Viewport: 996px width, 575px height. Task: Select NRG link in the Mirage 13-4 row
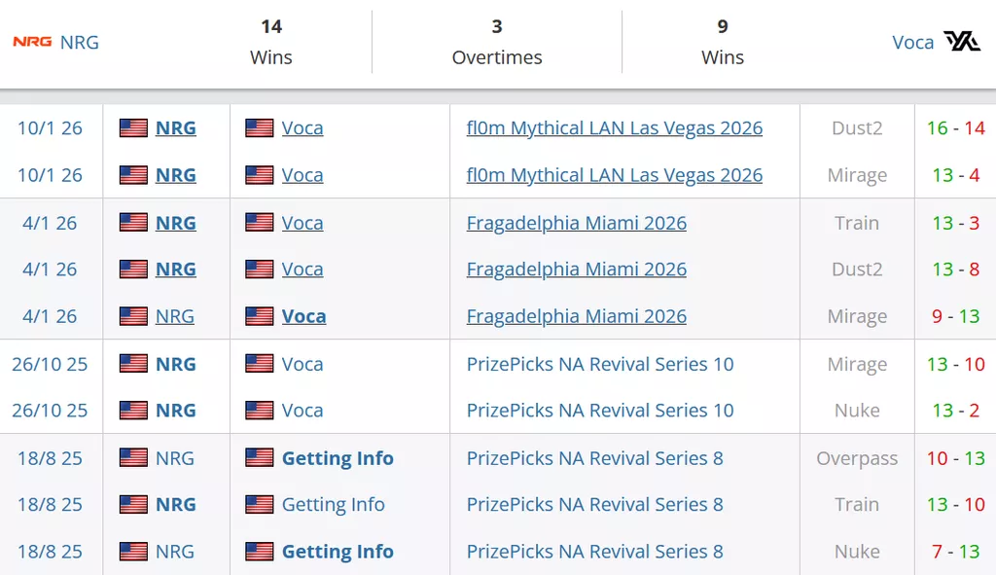point(175,175)
